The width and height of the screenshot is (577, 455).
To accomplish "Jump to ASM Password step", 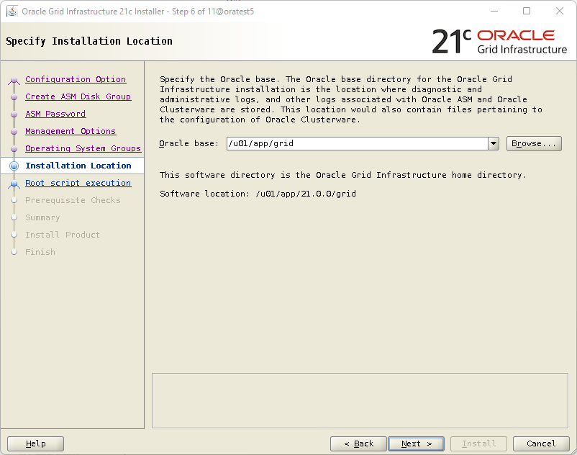I will (55, 114).
